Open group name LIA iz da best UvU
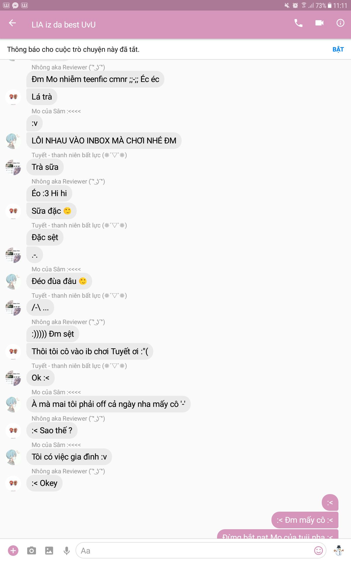This screenshot has height=562, width=351. tap(63, 25)
